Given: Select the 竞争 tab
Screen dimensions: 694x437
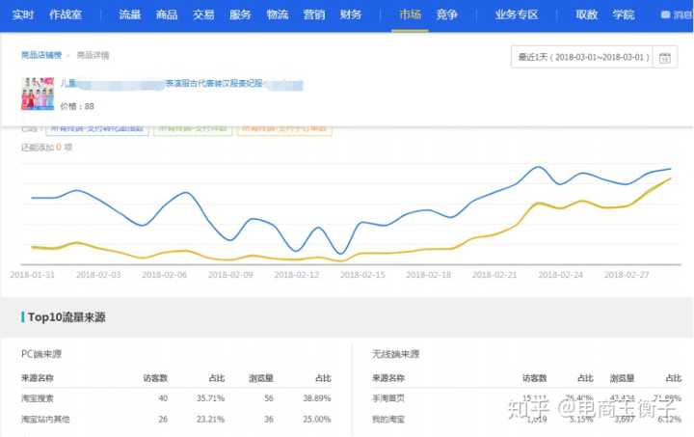Looking at the screenshot, I should click(446, 15).
